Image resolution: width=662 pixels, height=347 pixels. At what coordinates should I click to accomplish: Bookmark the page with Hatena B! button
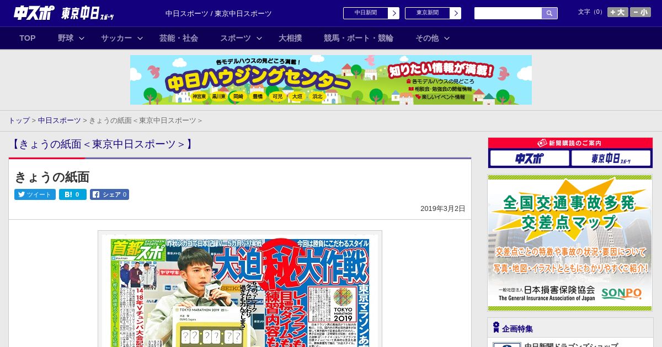pyautogui.click(x=73, y=194)
